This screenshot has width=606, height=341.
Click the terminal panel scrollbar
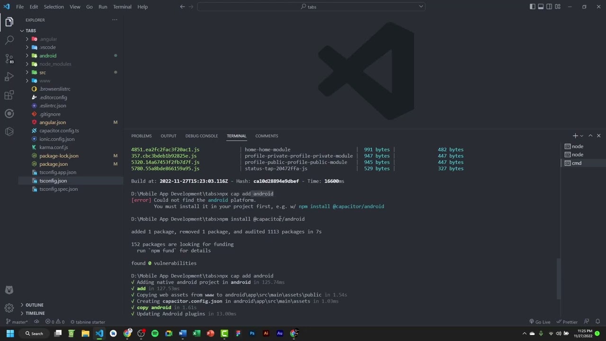(x=559, y=278)
